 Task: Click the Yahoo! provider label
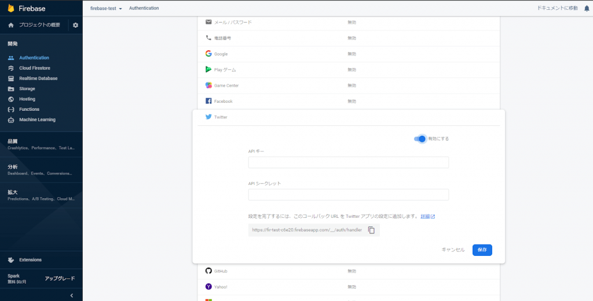[x=221, y=287]
